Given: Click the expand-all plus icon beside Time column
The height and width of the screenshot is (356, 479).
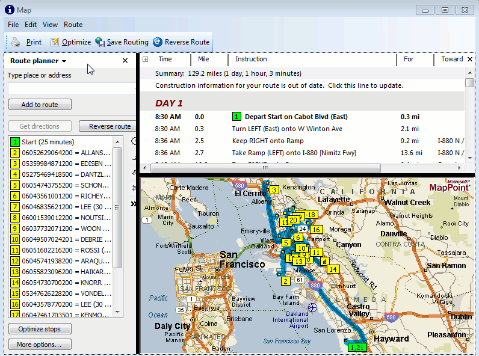Looking at the screenshot, I should pyautogui.click(x=146, y=59).
